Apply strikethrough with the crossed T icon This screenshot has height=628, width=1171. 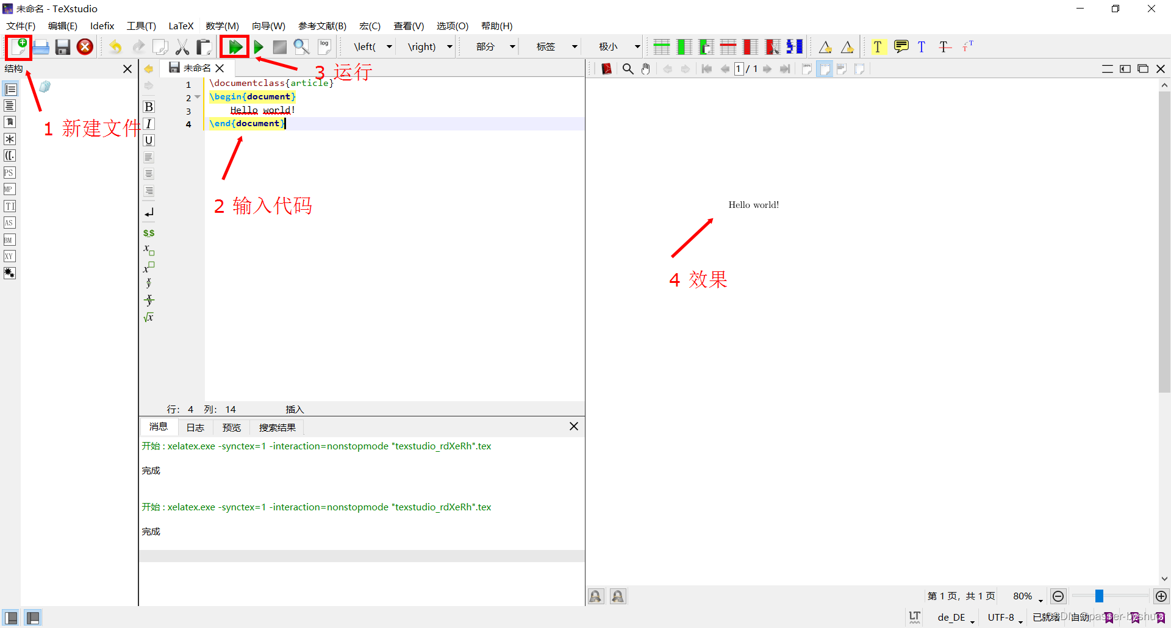click(945, 47)
